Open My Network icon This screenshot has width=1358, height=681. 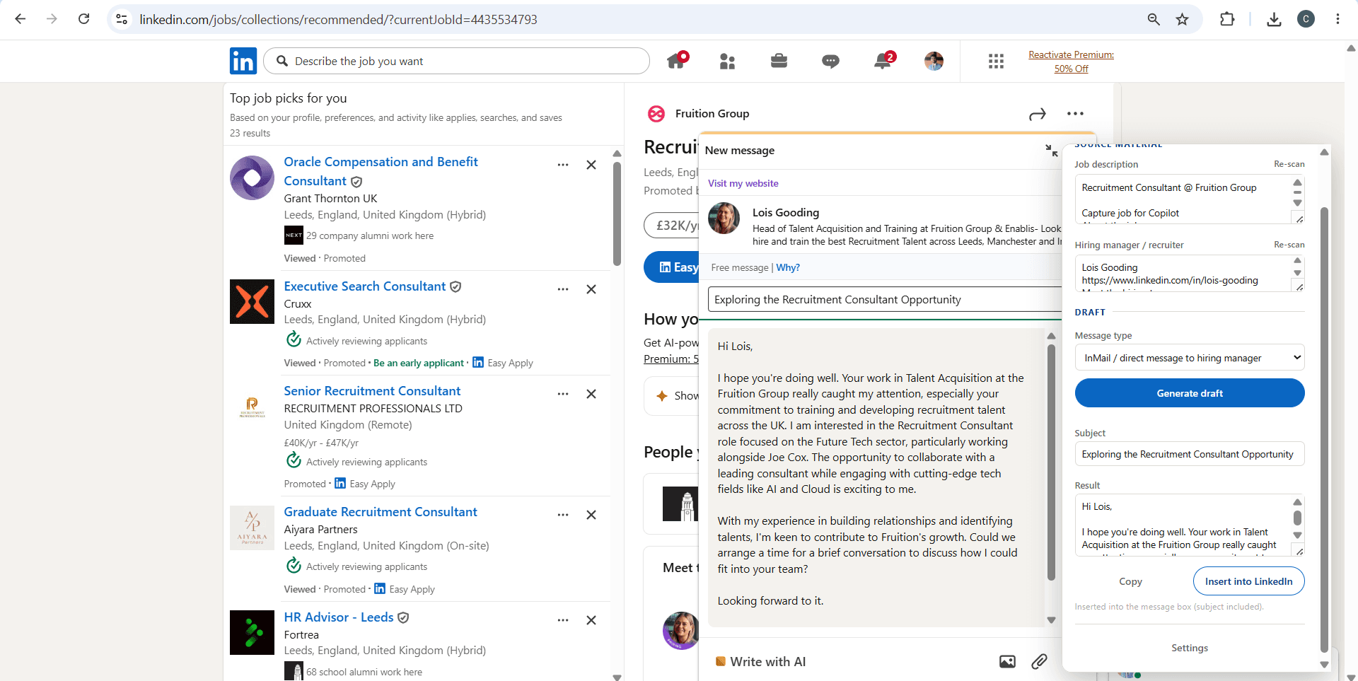click(727, 62)
